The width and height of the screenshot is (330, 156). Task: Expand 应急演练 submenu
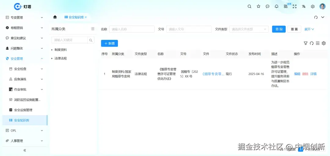[24, 79]
